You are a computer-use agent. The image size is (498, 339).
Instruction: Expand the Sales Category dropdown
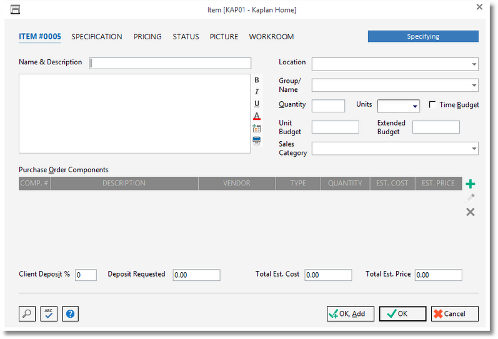(x=474, y=149)
